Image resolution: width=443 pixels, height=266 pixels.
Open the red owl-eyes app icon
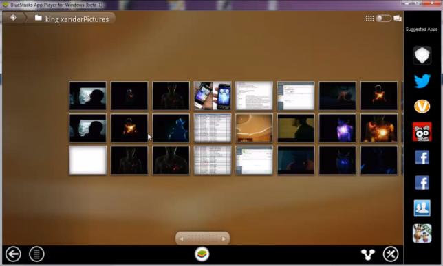pyautogui.click(x=422, y=131)
